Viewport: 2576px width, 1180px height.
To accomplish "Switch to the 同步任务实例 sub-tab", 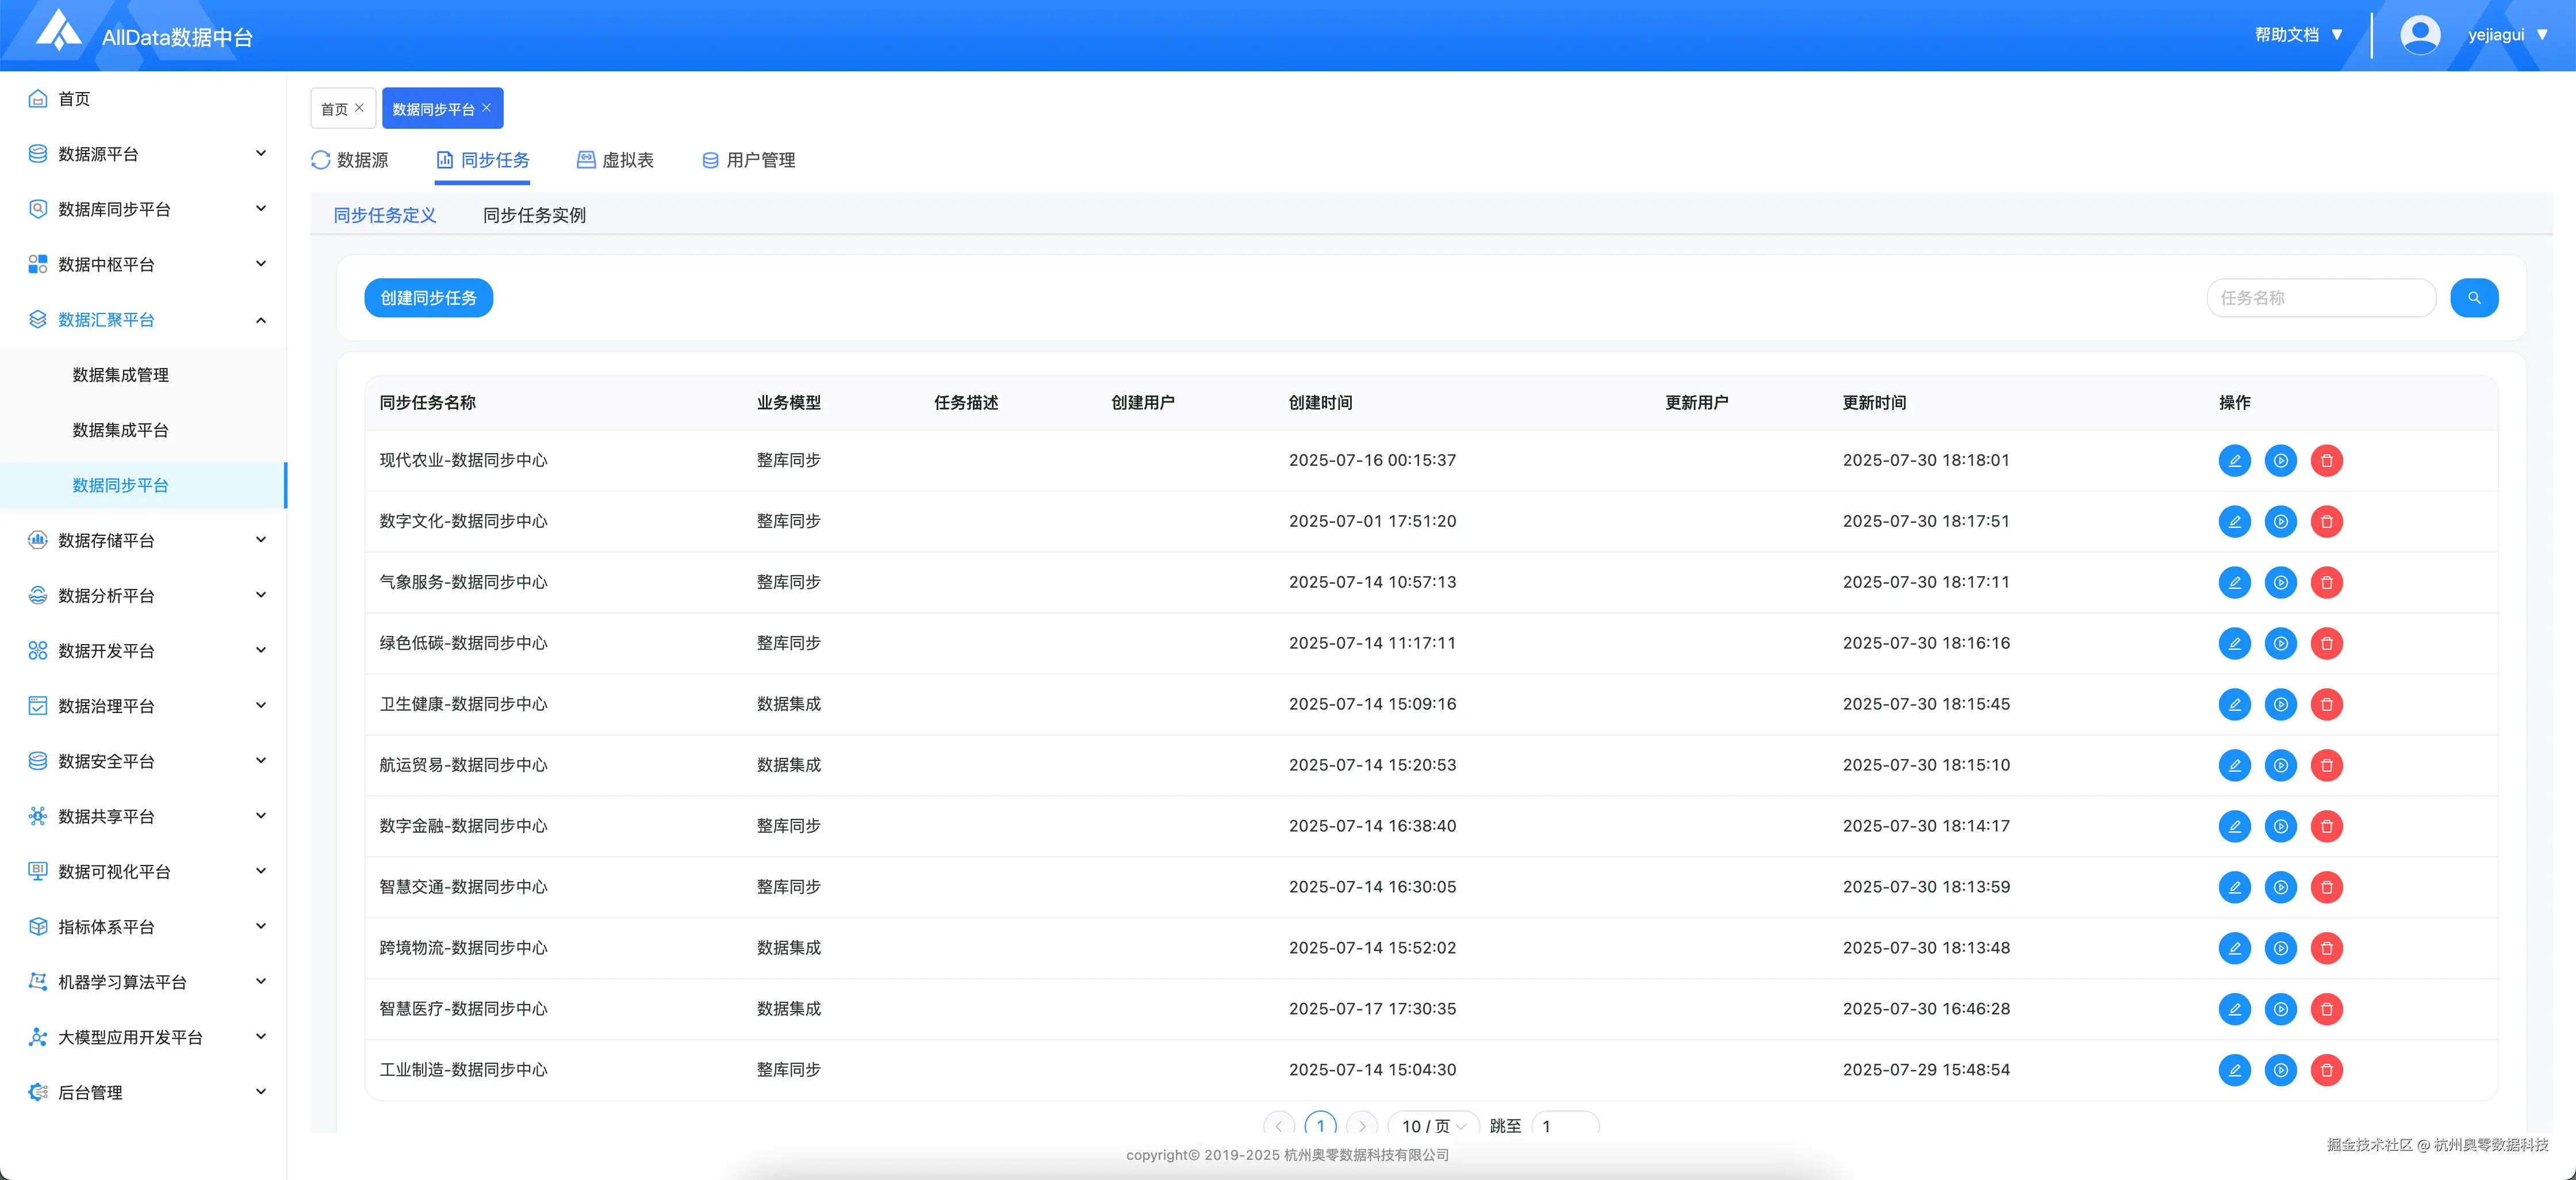I will tap(534, 214).
